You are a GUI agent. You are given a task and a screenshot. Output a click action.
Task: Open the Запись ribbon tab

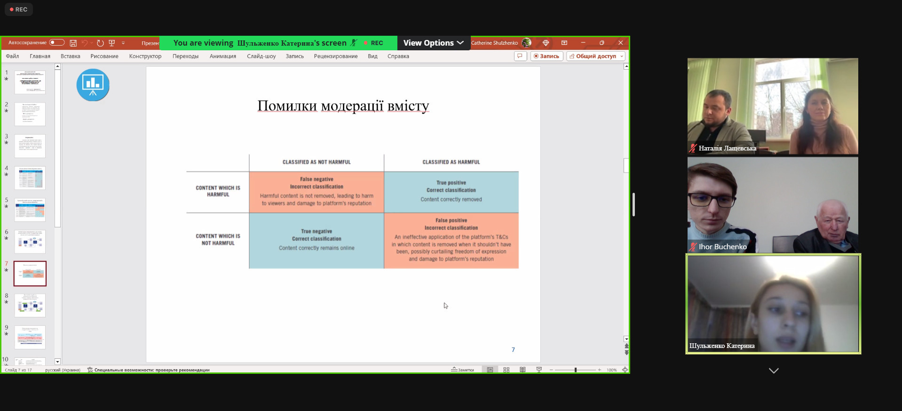[x=295, y=56]
